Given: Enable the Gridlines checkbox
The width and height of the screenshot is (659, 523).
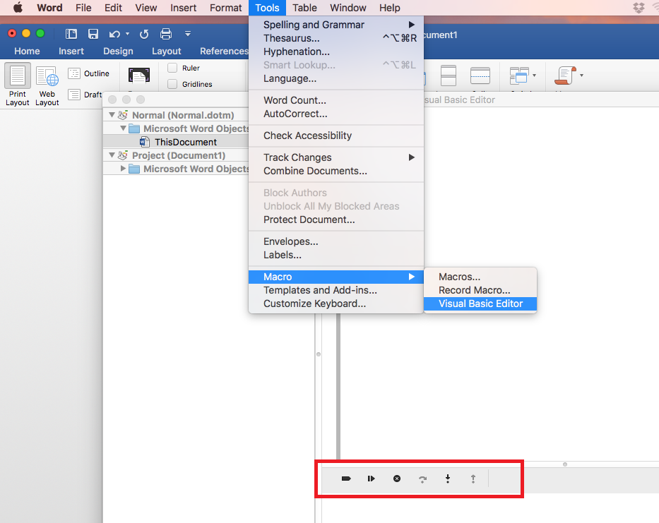Looking at the screenshot, I should [x=172, y=84].
